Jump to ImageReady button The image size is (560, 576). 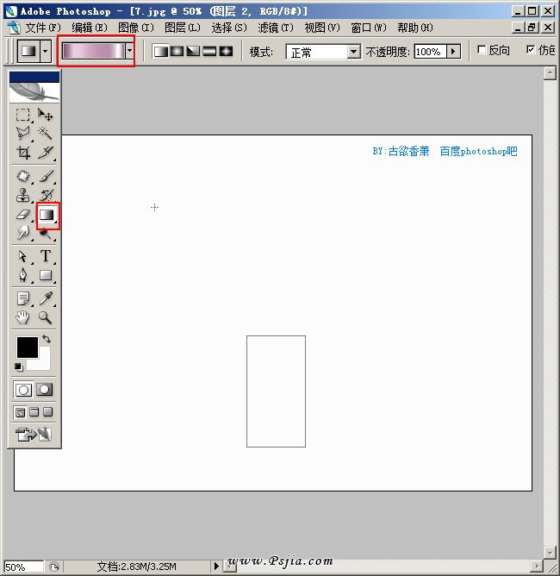pyautogui.click(x=34, y=435)
